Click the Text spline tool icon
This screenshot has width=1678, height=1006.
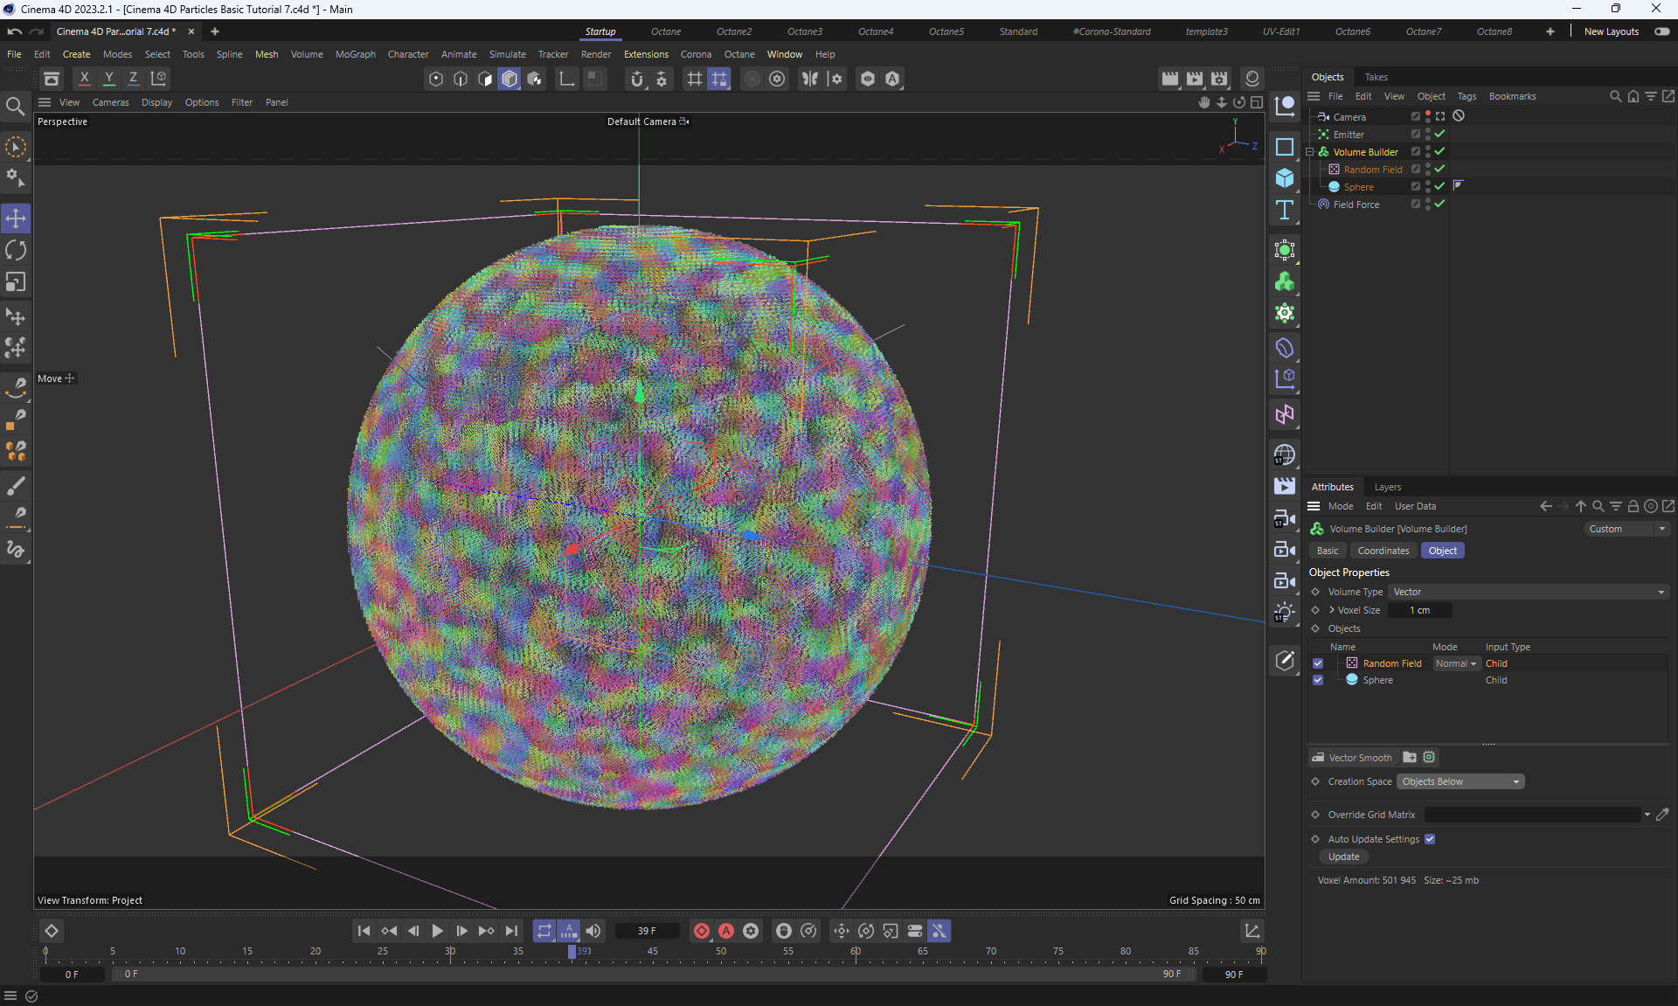click(1284, 210)
